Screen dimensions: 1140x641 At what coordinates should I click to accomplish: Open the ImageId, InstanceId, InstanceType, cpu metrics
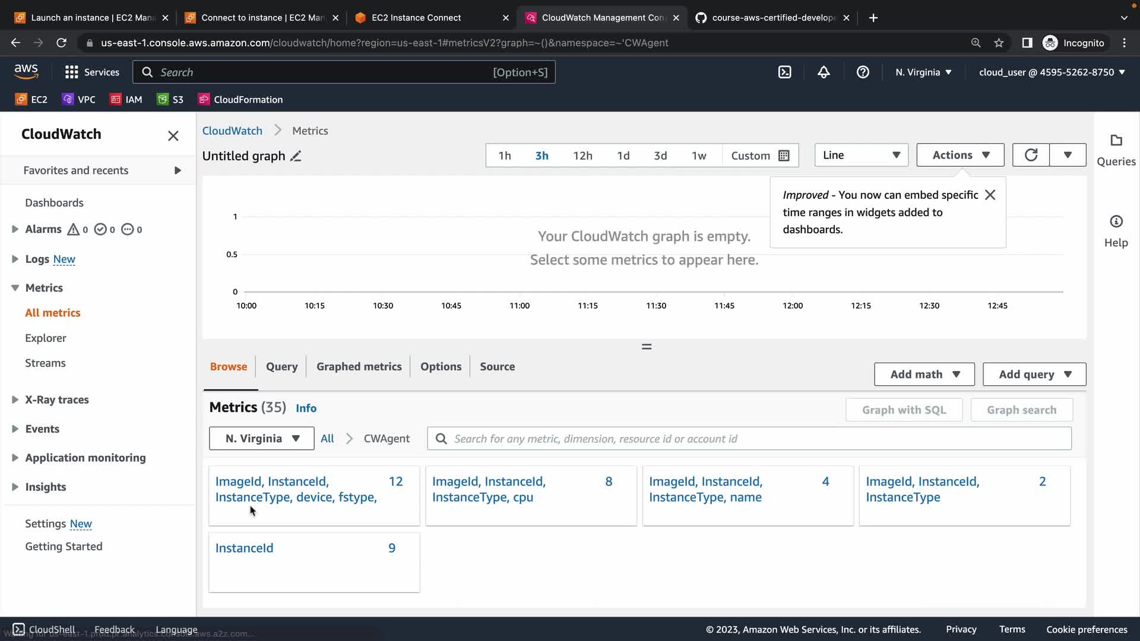[489, 490]
